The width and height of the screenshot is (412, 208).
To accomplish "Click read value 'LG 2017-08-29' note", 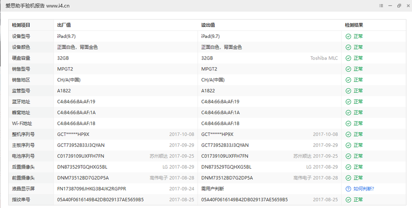I will point(322,167).
